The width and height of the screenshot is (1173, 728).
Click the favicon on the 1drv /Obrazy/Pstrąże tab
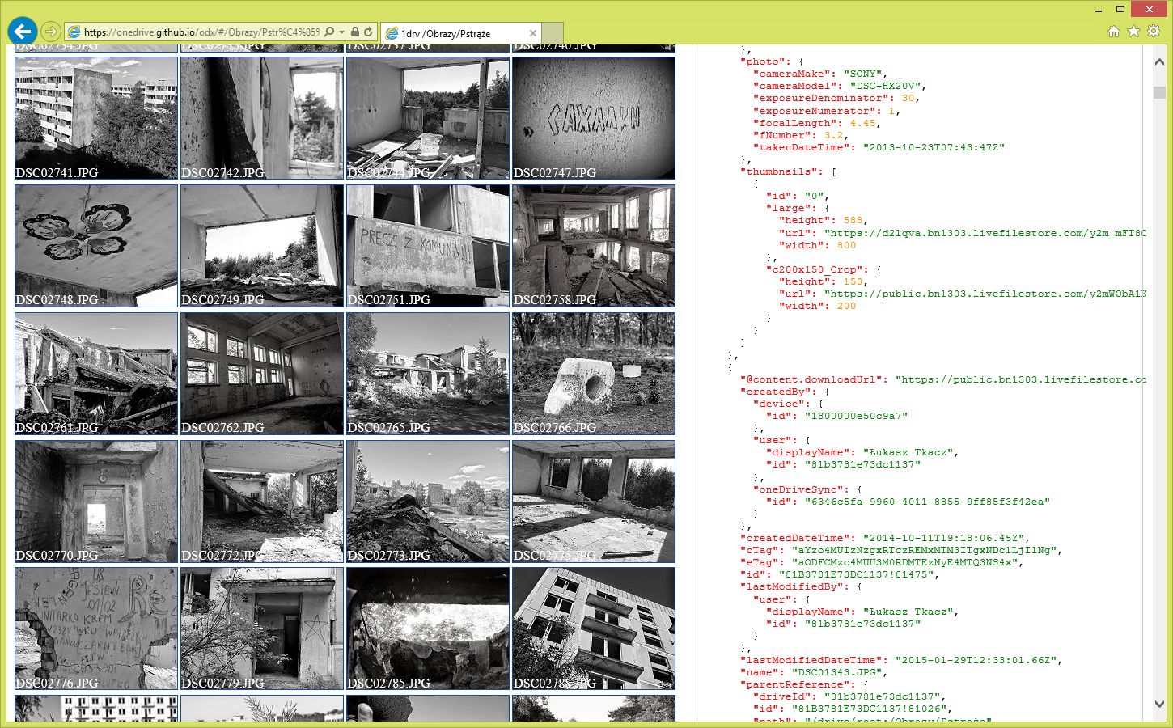tap(392, 33)
